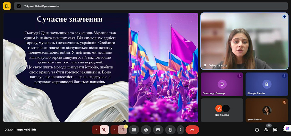291x136 pixels.
Task: Open emoji reactions button
Action: coord(146,130)
